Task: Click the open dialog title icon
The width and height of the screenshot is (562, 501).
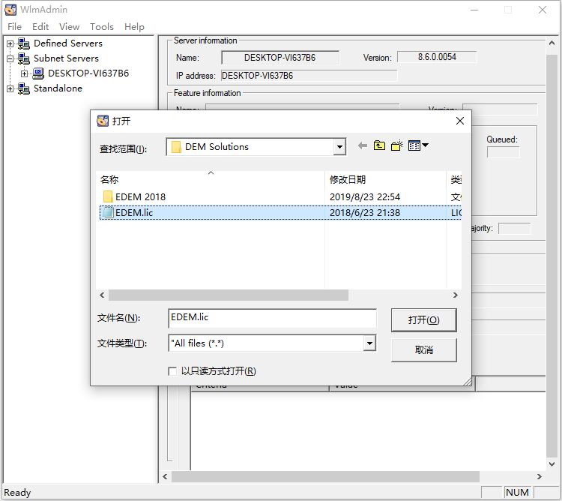Action: coord(103,121)
